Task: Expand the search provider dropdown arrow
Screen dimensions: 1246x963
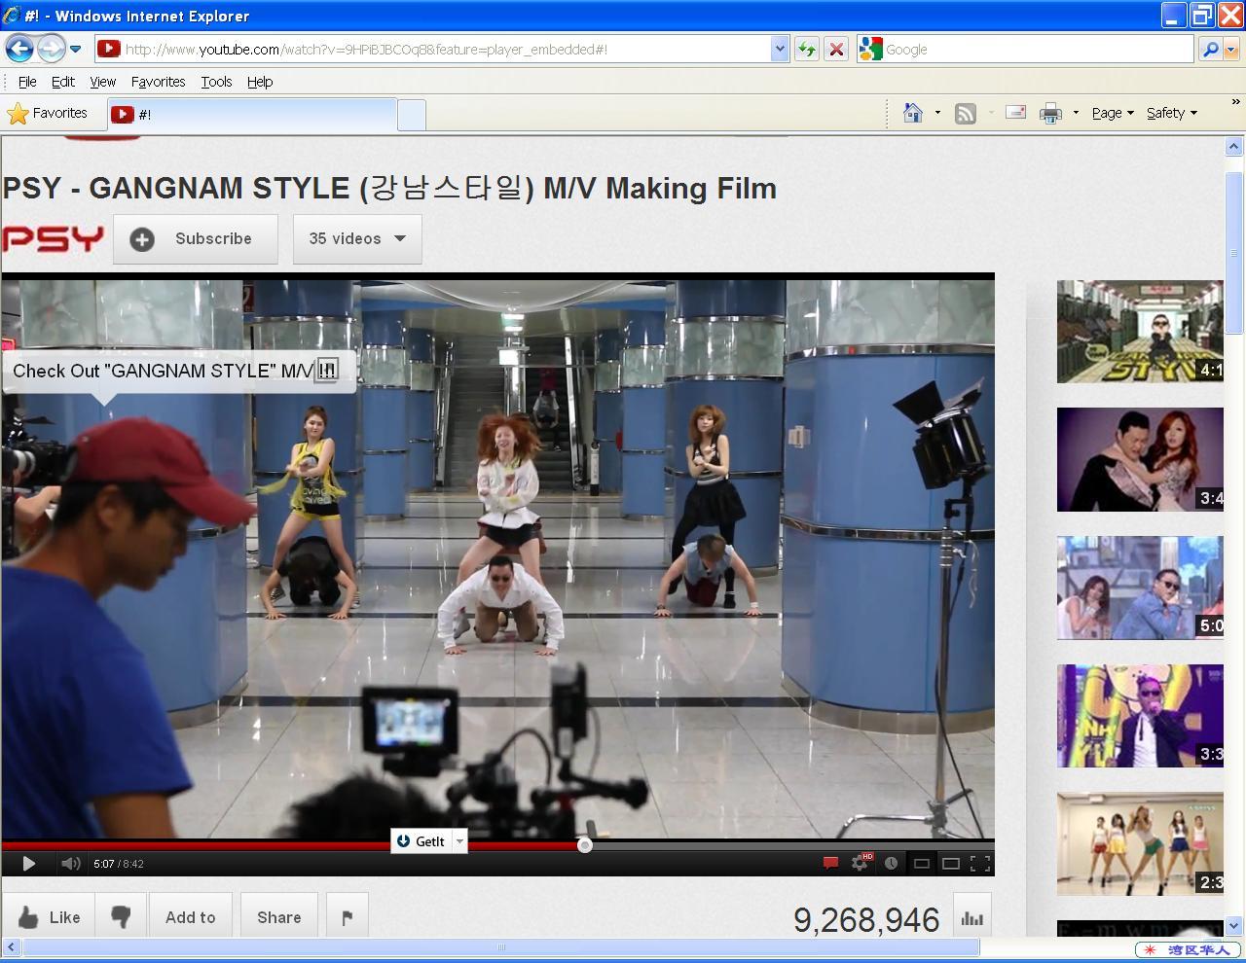Action: 1231,50
